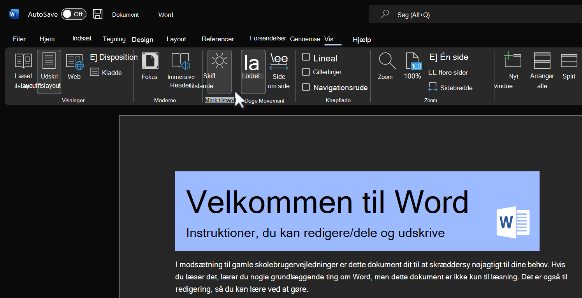Screen dimensions: 582x298
Task: Choose Én side zoom option
Action: pyautogui.click(x=448, y=57)
